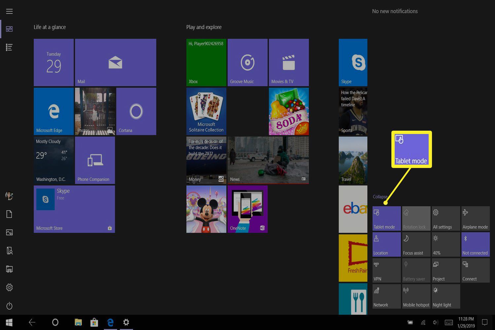The width and height of the screenshot is (495, 330).
Task: Open the Photos tile
Action: [x=95, y=111]
